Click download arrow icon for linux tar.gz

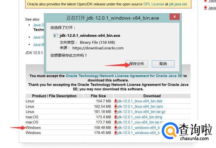[x=115, y=112]
